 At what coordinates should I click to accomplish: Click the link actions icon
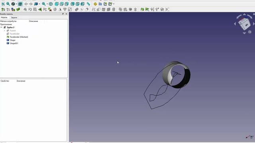point(110,4)
